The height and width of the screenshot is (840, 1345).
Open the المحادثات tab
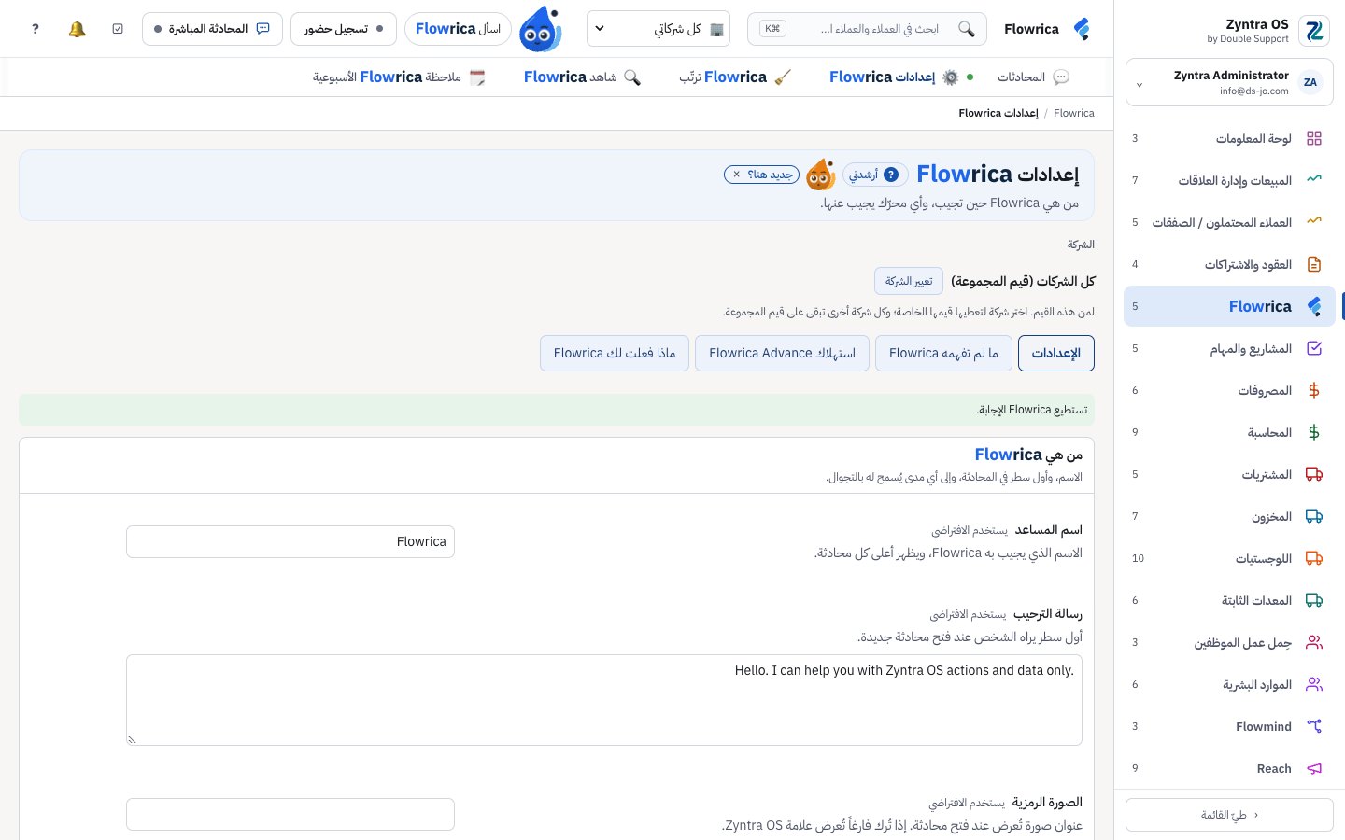pyautogui.click(x=1033, y=77)
